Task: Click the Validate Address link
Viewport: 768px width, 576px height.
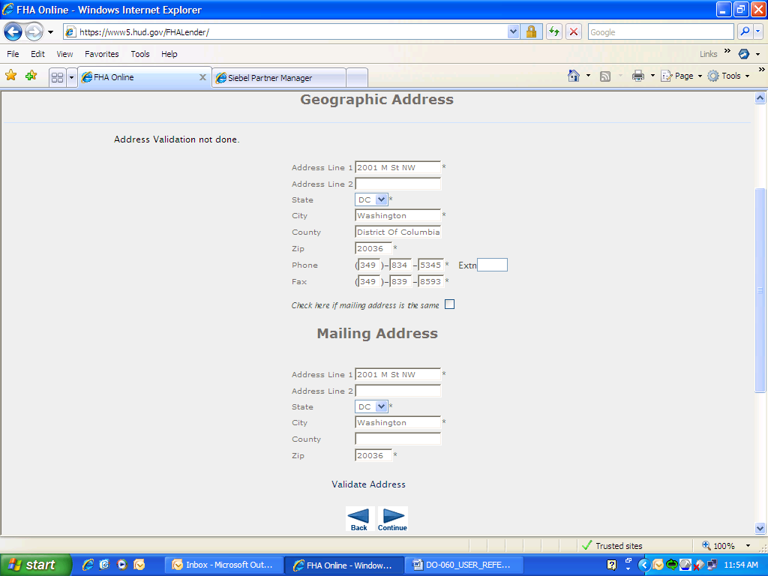Action: (368, 484)
